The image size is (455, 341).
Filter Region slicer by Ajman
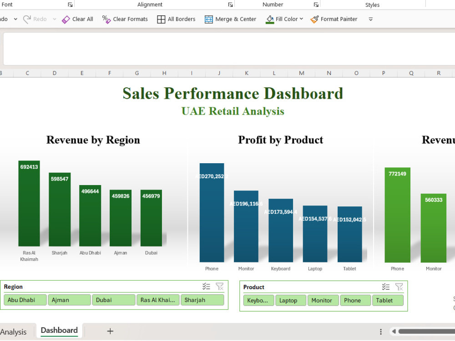[x=69, y=300]
